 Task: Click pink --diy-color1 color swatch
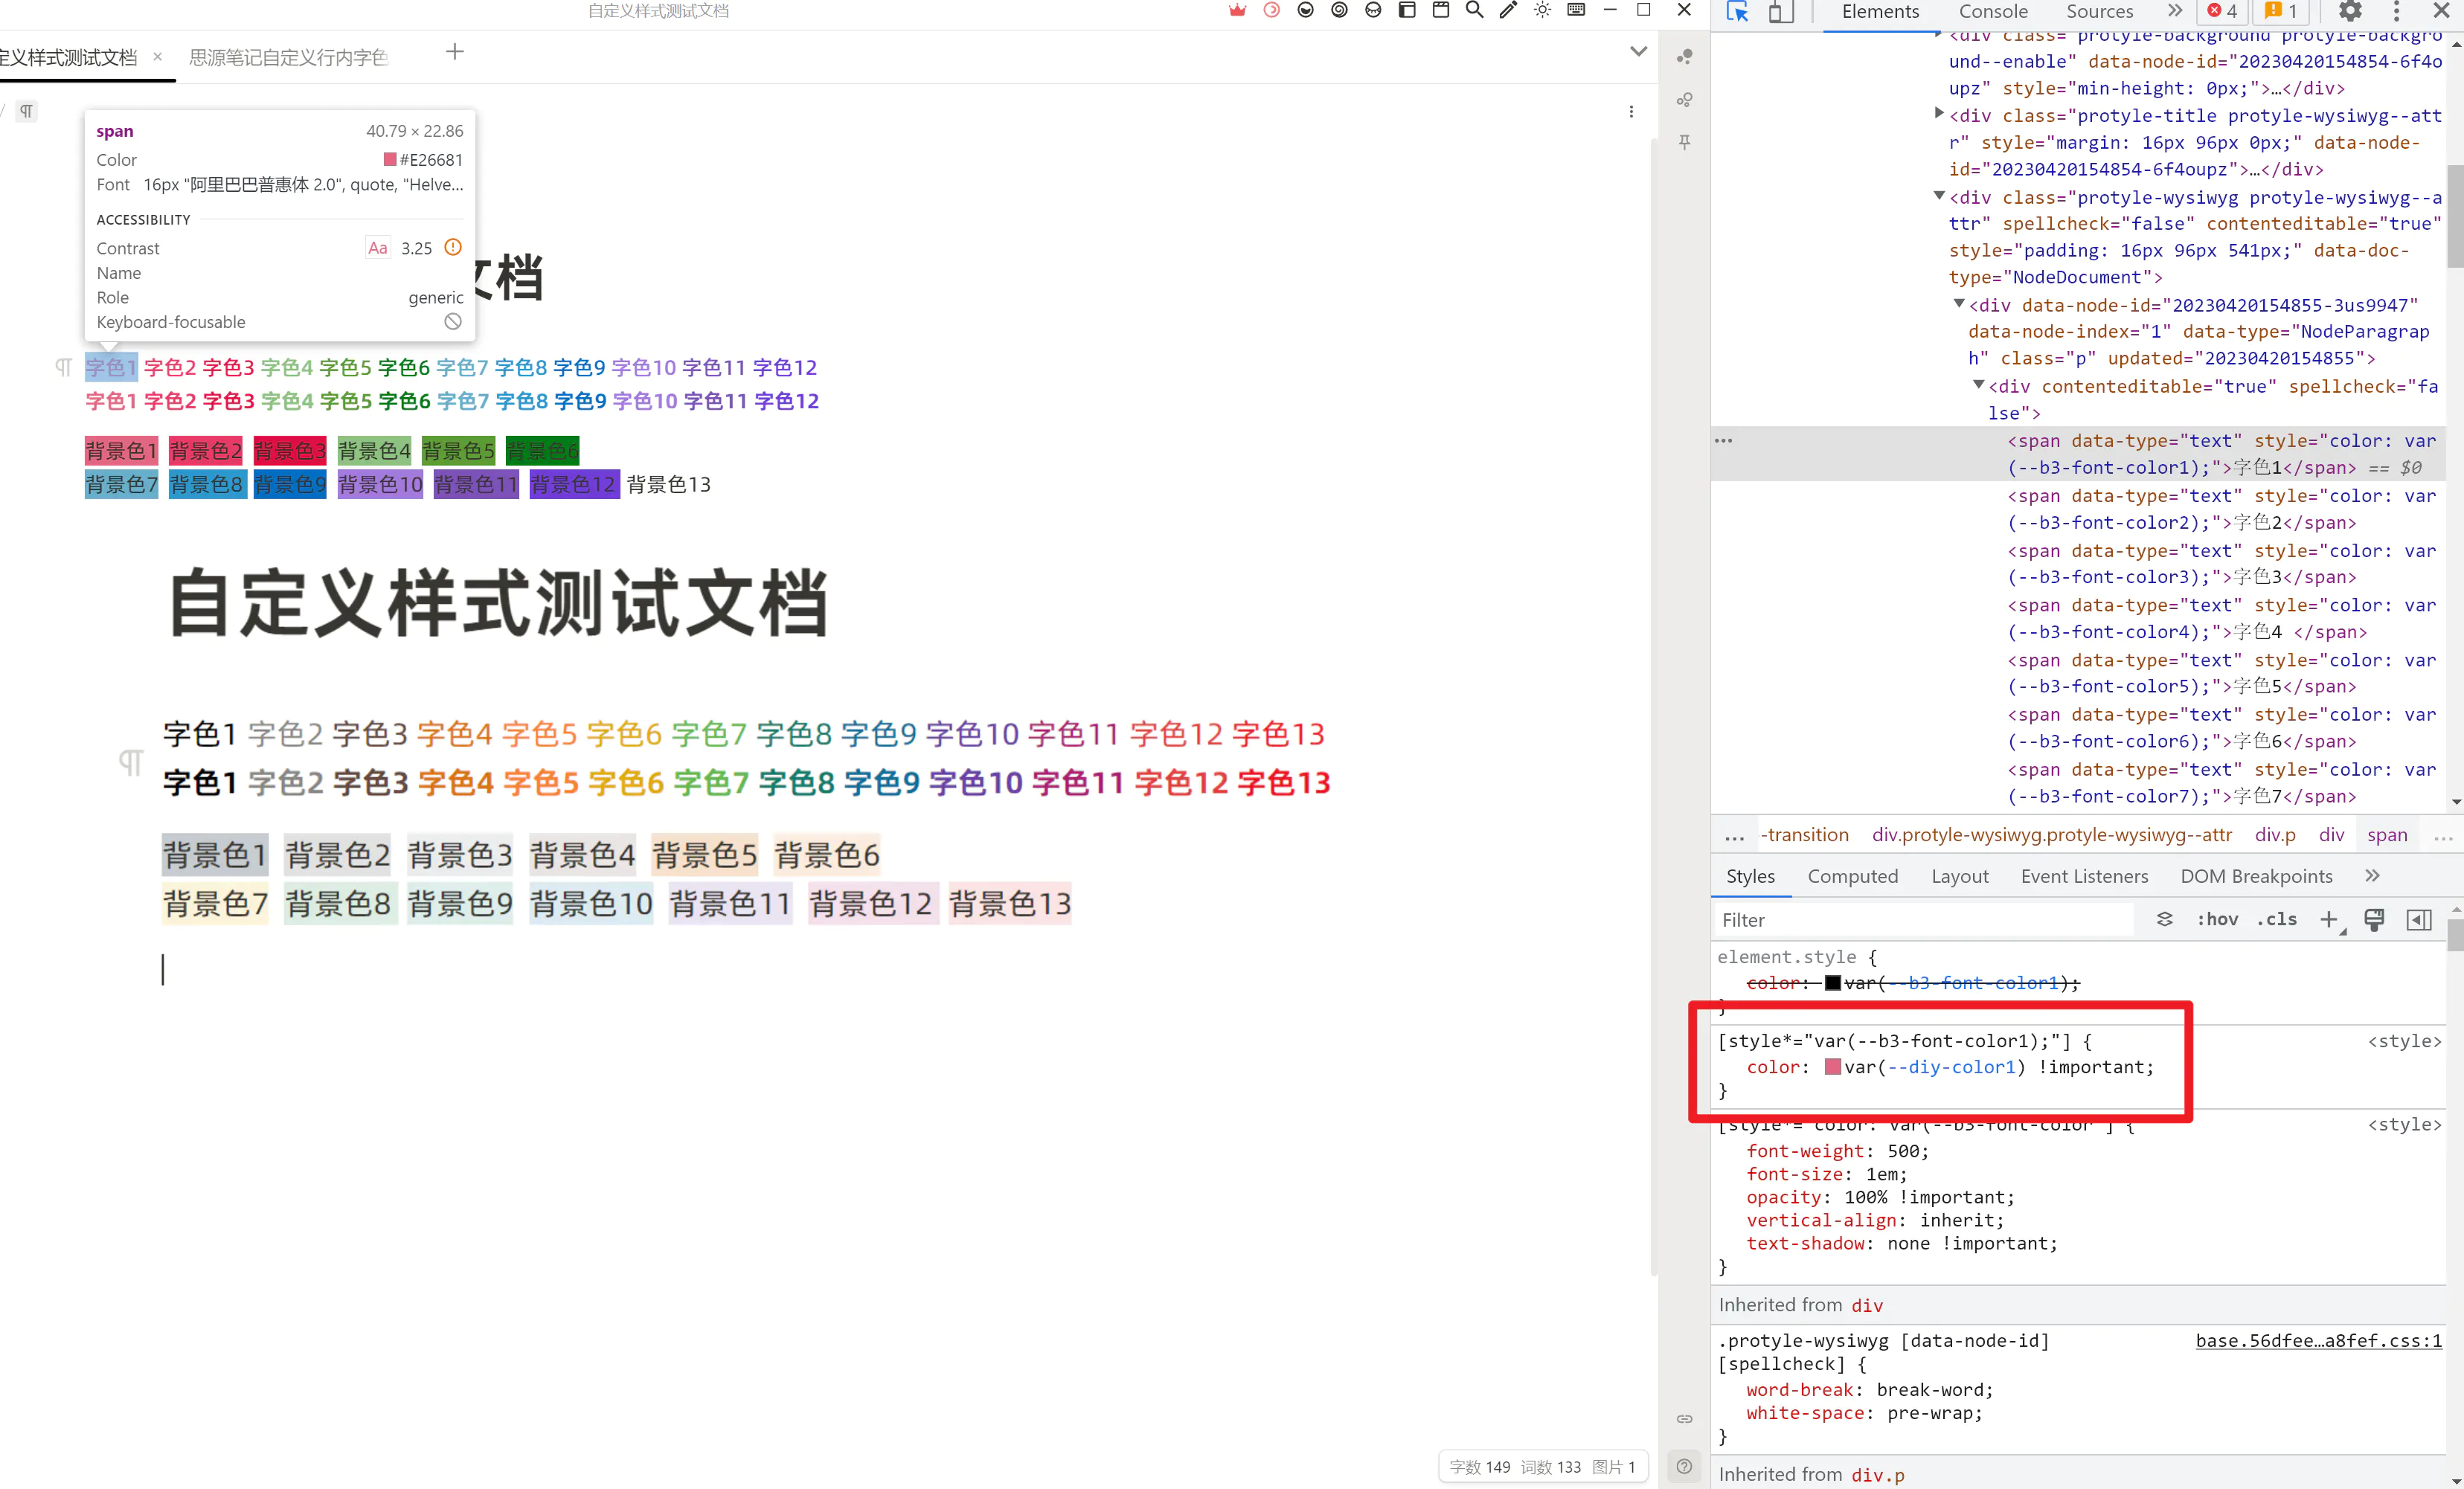pyautogui.click(x=1832, y=1067)
